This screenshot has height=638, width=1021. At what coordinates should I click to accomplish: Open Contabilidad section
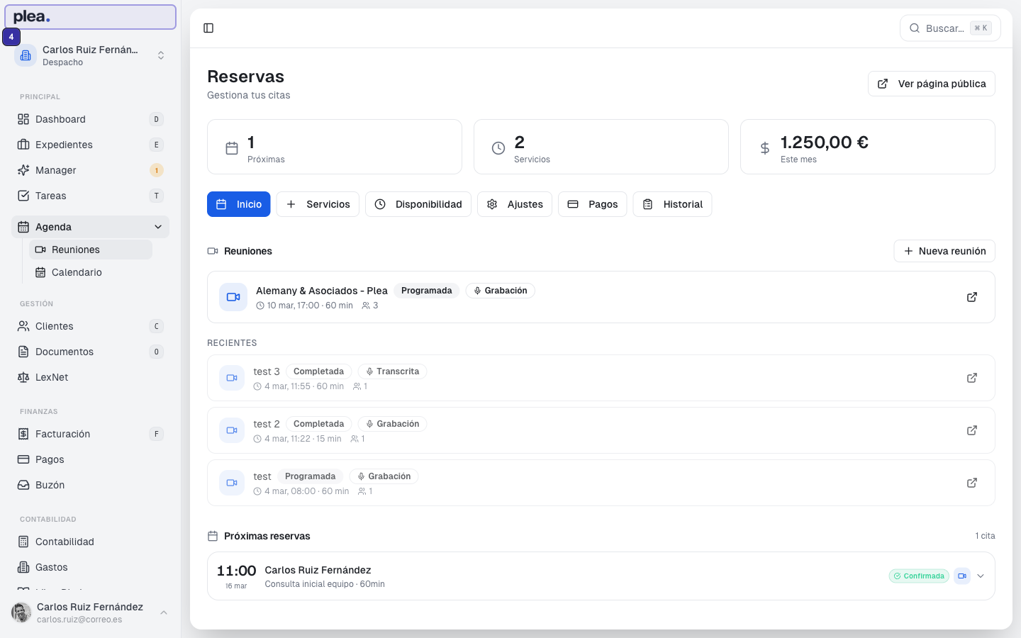[x=91, y=542]
